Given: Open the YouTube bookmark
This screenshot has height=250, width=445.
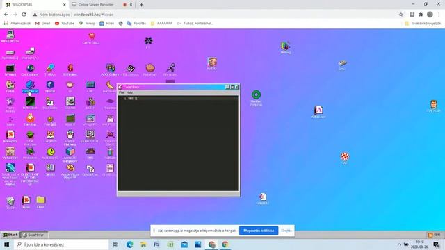Looking at the screenshot, I should (x=65, y=23).
